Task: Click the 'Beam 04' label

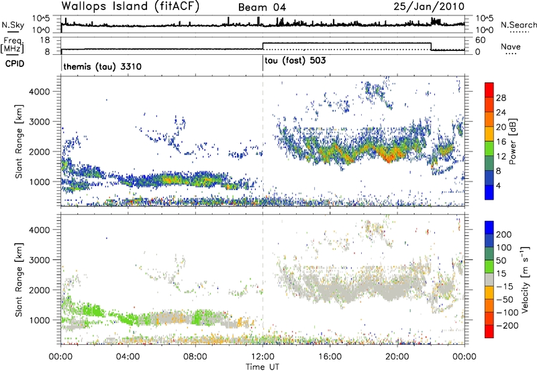Action: (x=262, y=7)
